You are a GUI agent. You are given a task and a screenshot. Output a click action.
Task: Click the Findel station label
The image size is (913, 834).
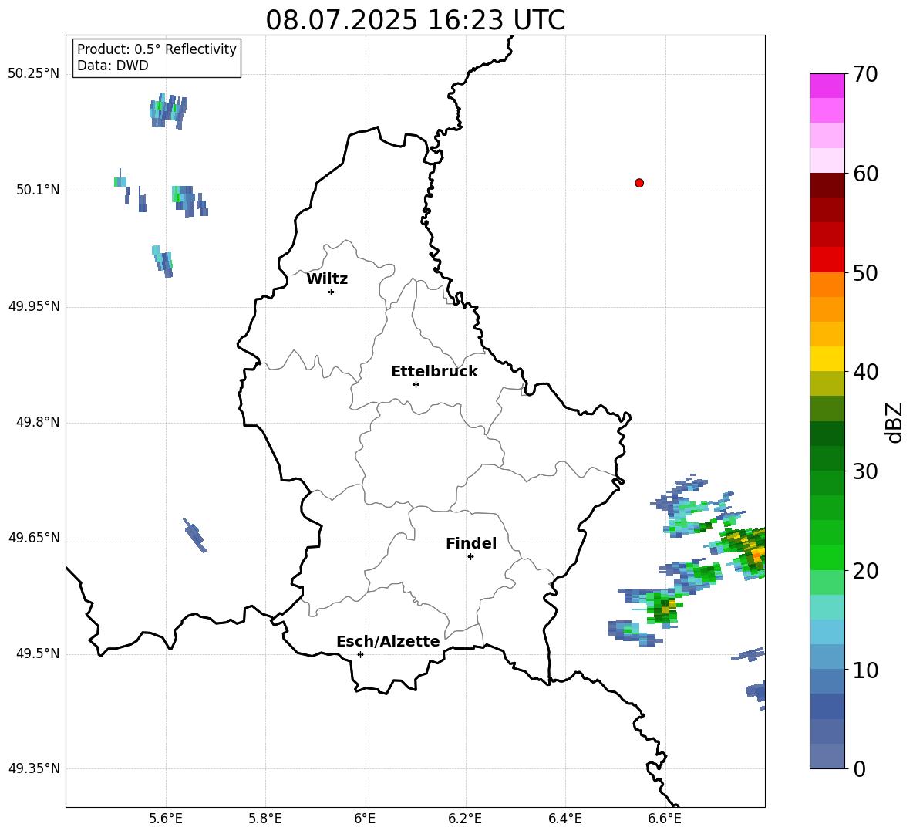(x=471, y=543)
